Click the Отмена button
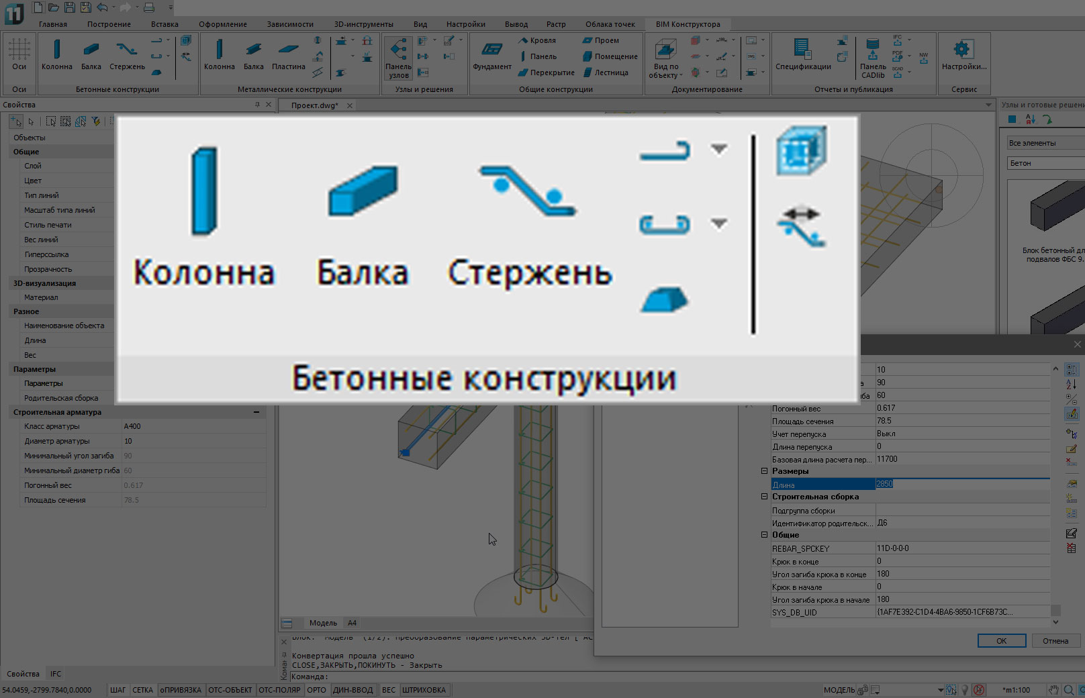The width and height of the screenshot is (1085, 698). point(1055,641)
